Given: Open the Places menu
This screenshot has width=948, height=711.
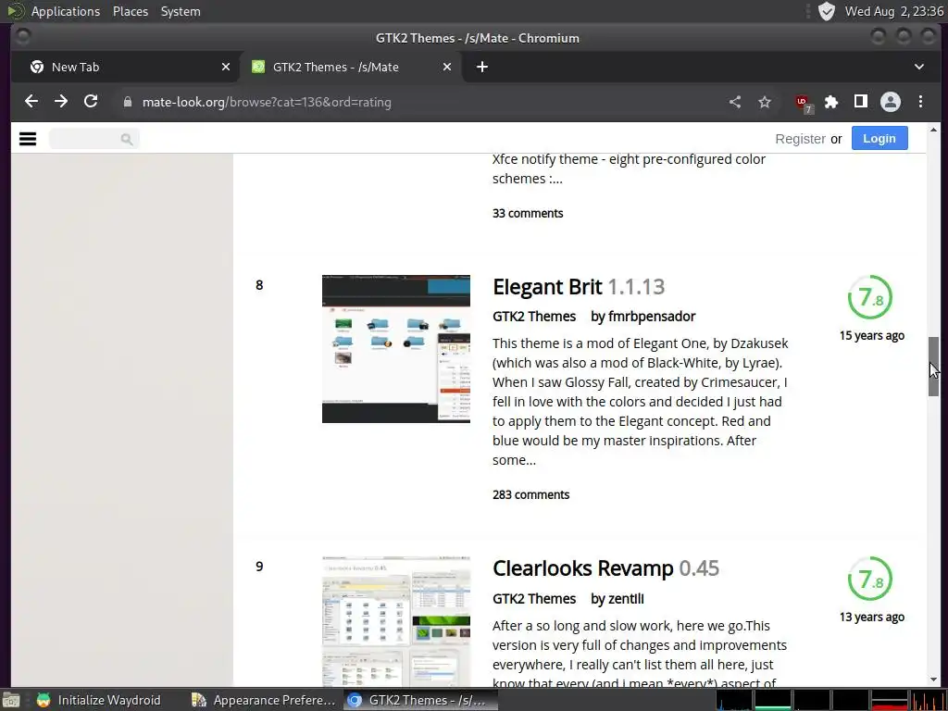Looking at the screenshot, I should (130, 11).
